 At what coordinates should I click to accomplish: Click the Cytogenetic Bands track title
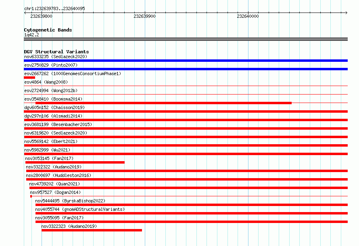[x=48, y=30]
